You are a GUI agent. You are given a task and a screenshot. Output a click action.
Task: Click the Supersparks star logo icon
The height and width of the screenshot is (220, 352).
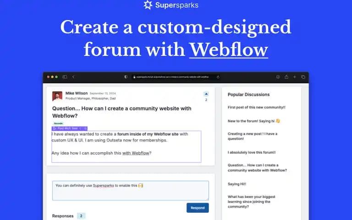[x=148, y=5]
